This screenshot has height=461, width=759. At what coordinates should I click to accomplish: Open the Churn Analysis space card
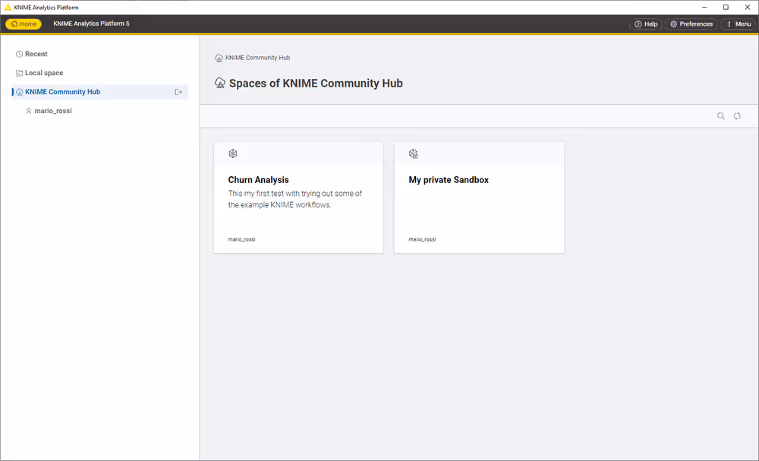pos(298,197)
